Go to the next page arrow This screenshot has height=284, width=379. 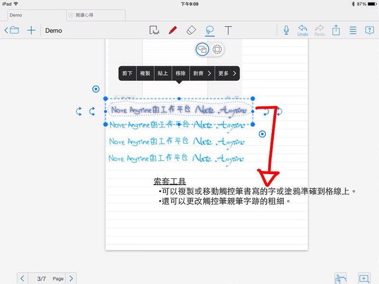71,279
